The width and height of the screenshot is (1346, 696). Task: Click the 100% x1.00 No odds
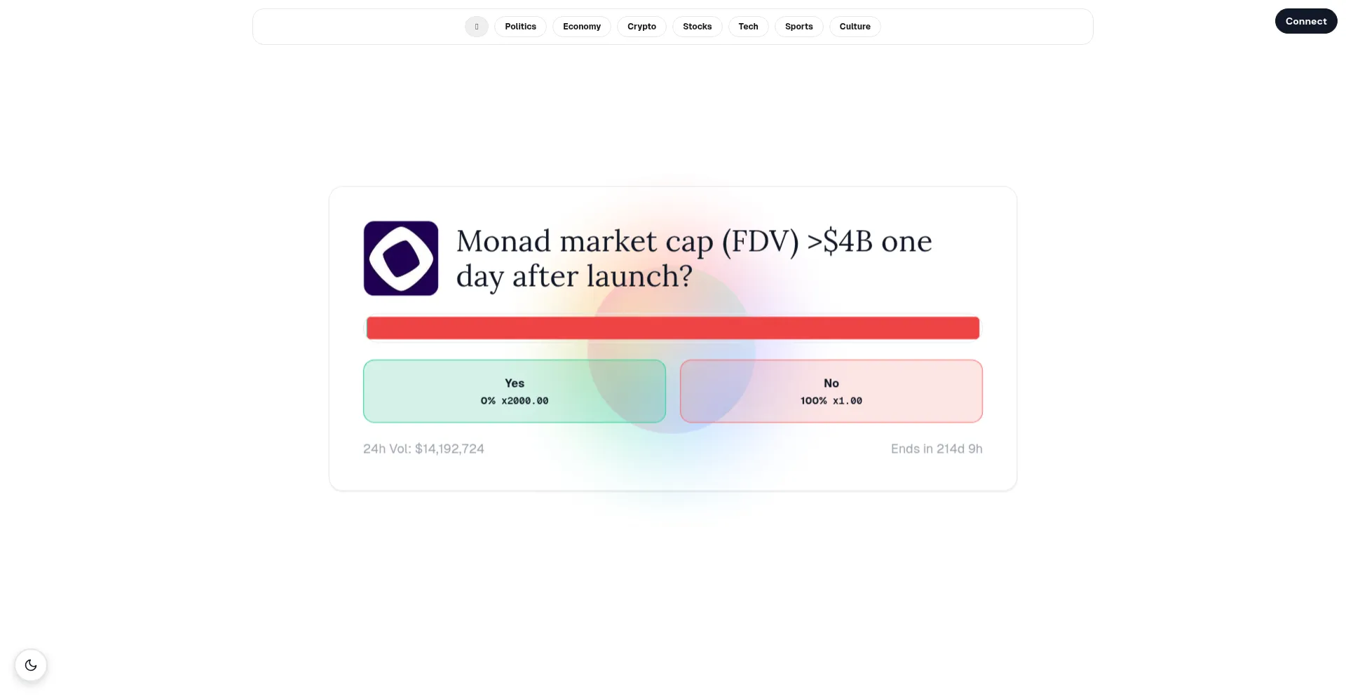(831, 401)
